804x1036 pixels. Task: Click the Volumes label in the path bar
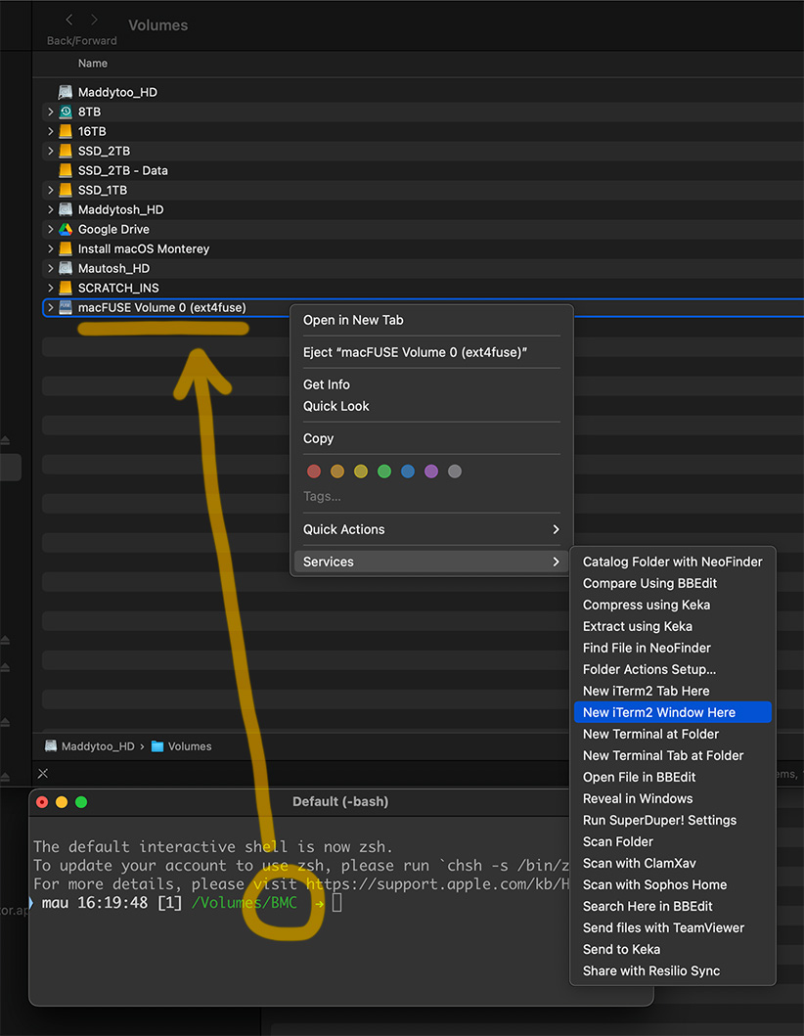point(190,746)
